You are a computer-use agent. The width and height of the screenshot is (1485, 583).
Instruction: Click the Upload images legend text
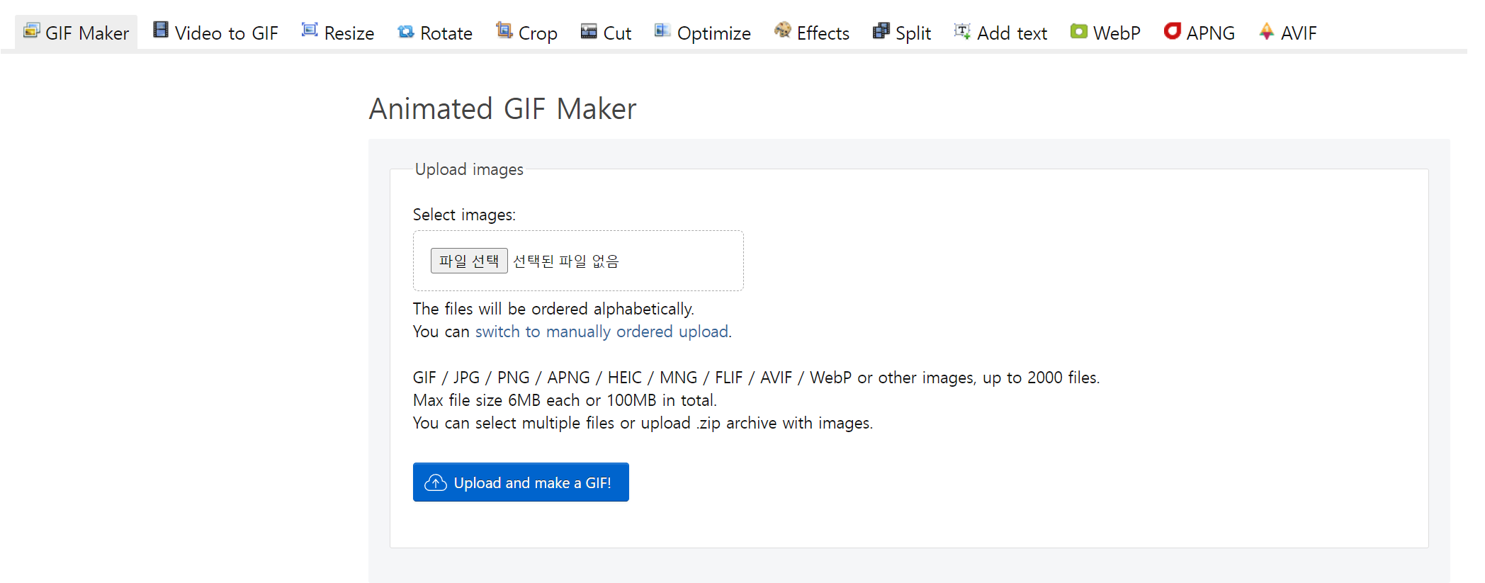pos(469,169)
